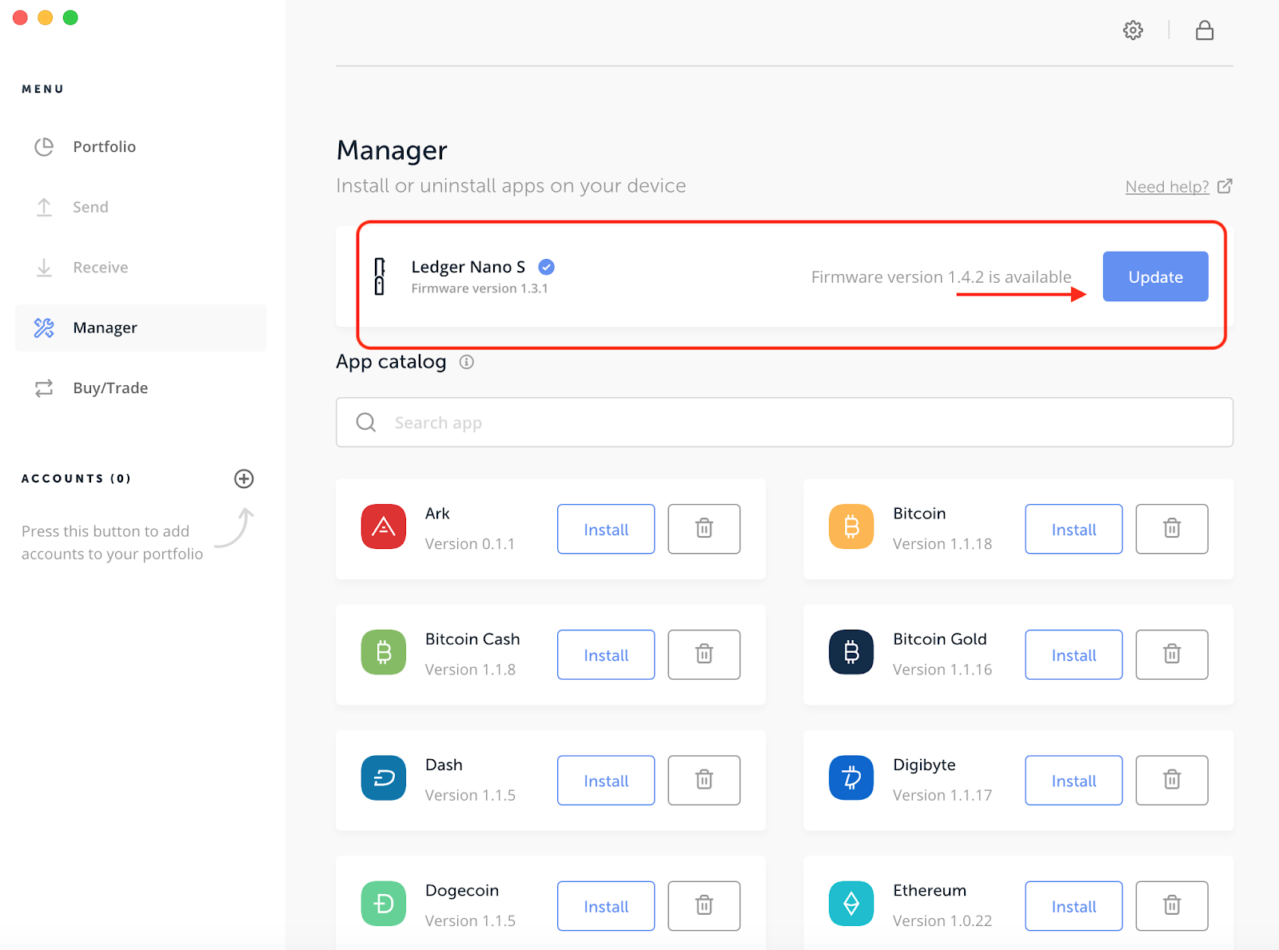Click the App catalog info icon

click(x=467, y=362)
